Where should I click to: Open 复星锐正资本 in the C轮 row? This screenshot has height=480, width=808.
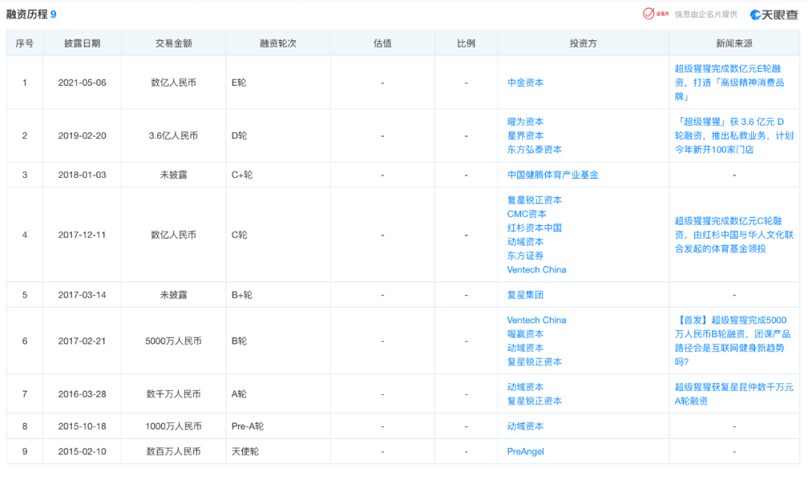click(x=534, y=200)
